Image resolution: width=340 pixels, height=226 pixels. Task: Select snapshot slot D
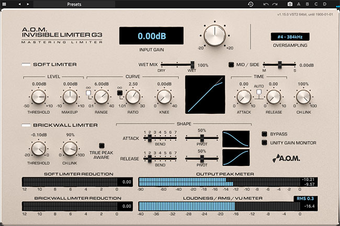point(325,4)
